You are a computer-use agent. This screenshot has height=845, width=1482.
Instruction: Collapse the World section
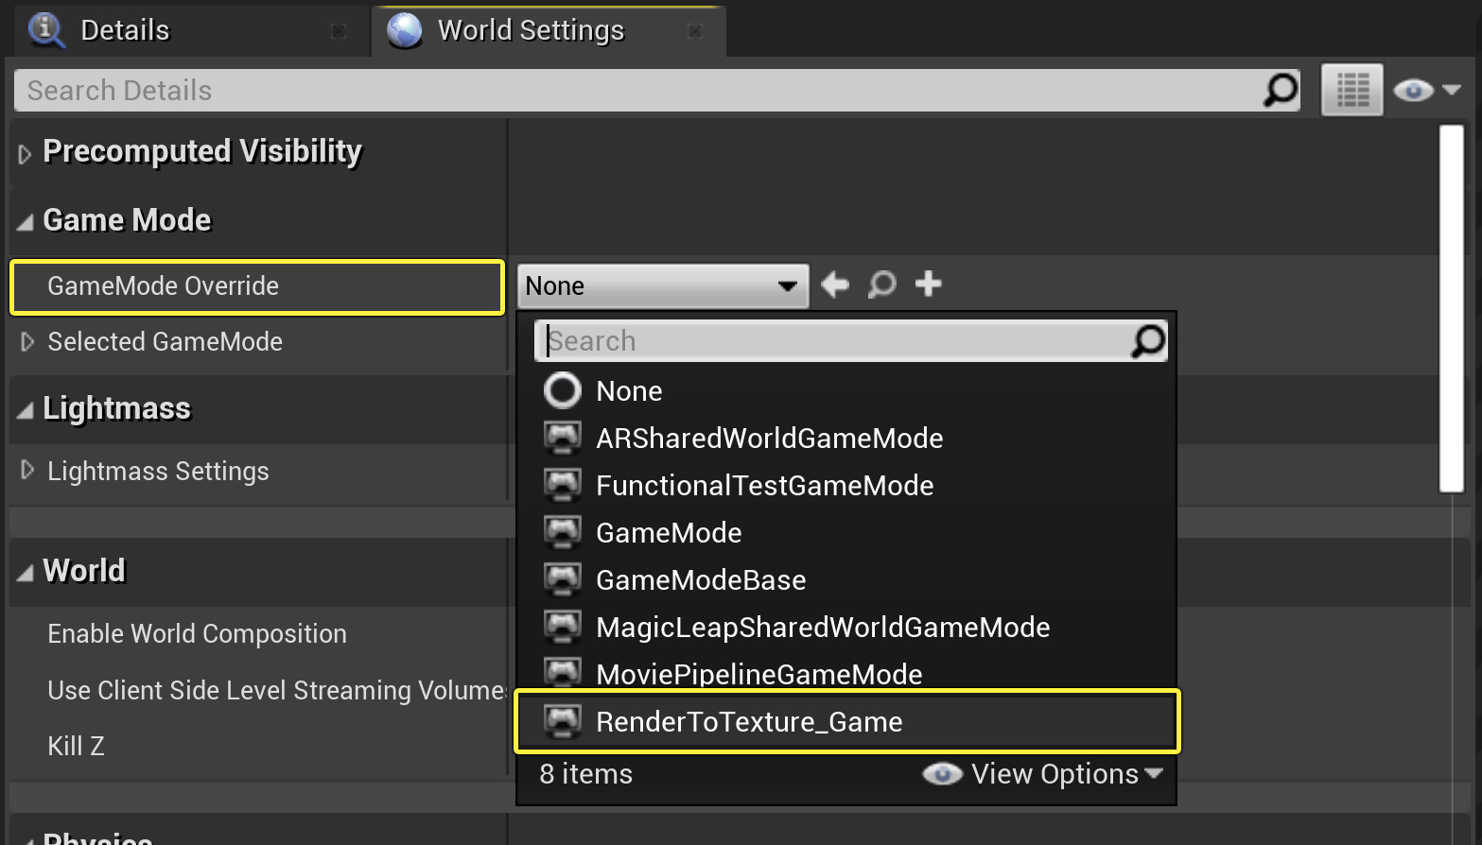tap(26, 570)
